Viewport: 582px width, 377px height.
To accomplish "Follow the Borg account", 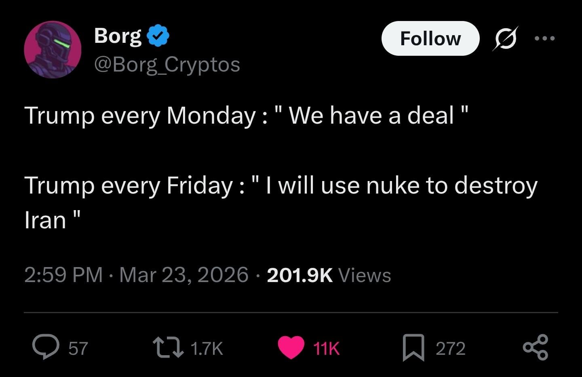I will tap(430, 38).
